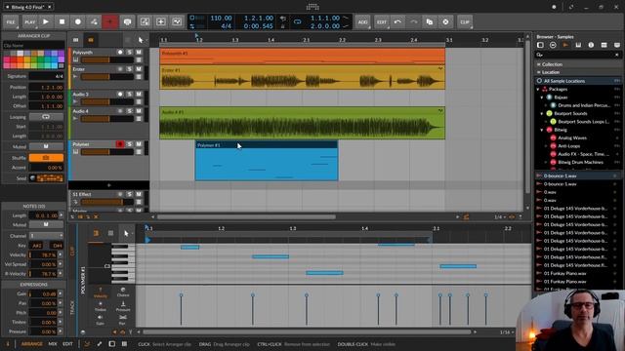Viewport: 625px width, 351px height.
Task: Click the S1 Effect volume fader
Action: (107, 202)
